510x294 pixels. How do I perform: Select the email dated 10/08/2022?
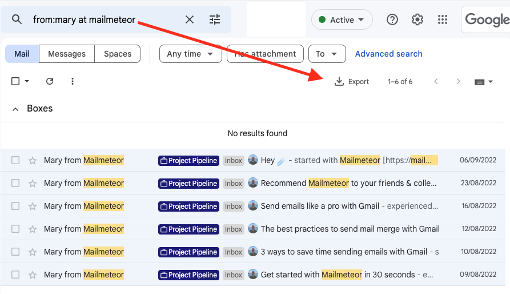coord(15,252)
